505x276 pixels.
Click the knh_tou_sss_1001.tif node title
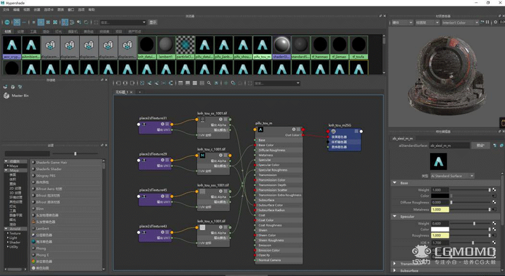(213, 186)
